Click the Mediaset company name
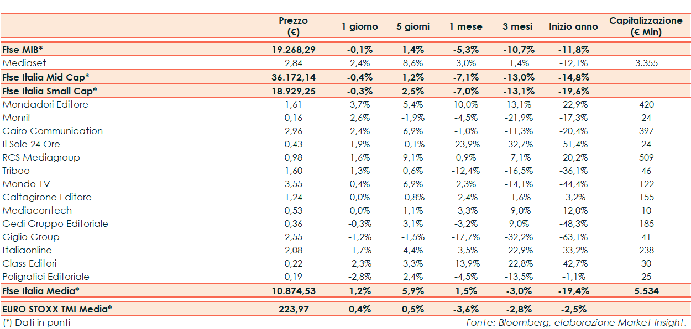 [24, 63]
